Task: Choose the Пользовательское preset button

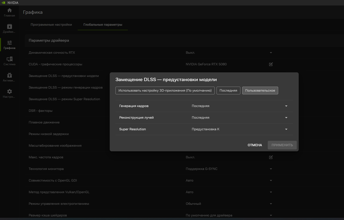Action: [x=260, y=90]
